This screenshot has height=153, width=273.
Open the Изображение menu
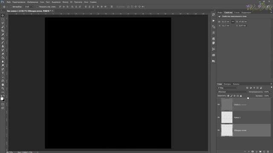(32, 2)
